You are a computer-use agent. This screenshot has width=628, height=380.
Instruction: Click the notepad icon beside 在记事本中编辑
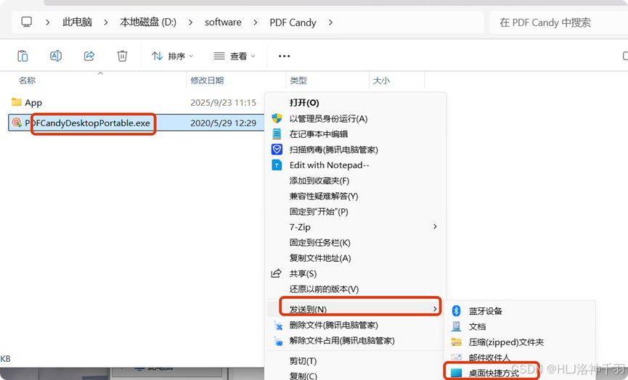(277, 133)
